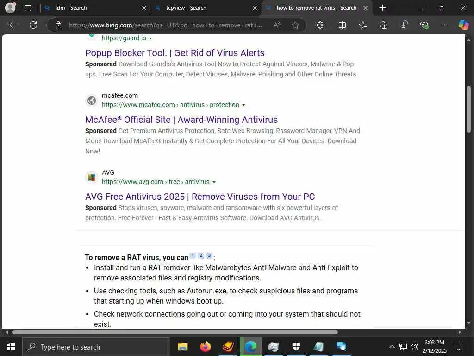Click the https://guard.io URL
This screenshot has width=474, height=356.
(124, 38)
